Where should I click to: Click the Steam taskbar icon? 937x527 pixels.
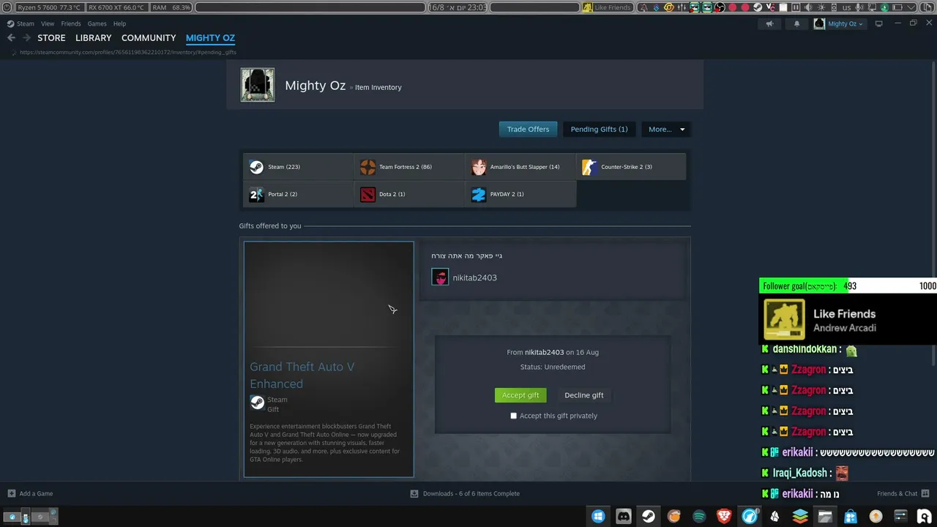tap(649, 516)
